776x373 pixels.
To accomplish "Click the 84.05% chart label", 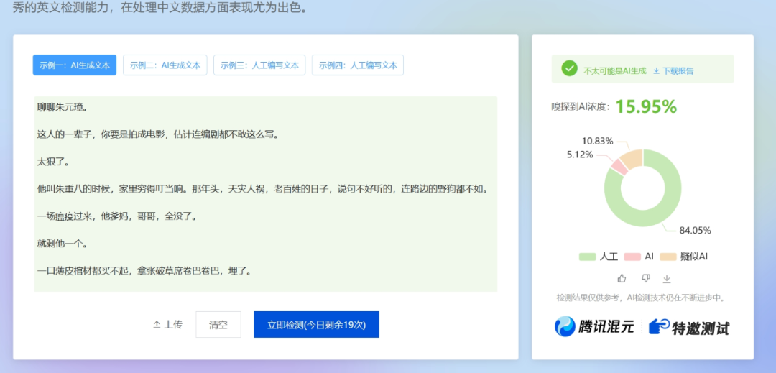I will [695, 231].
